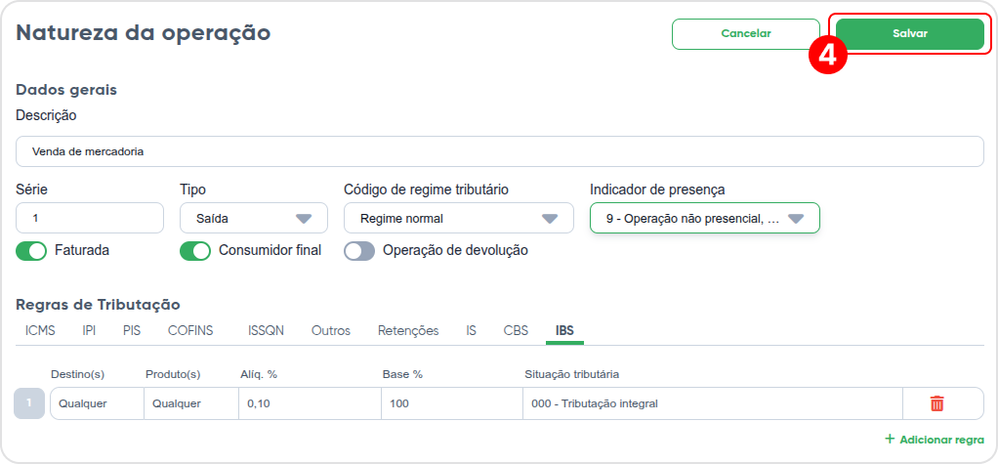This screenshot has height=464, width=998.
Task: Go to the COFINS tab
Action: [190, 331]
